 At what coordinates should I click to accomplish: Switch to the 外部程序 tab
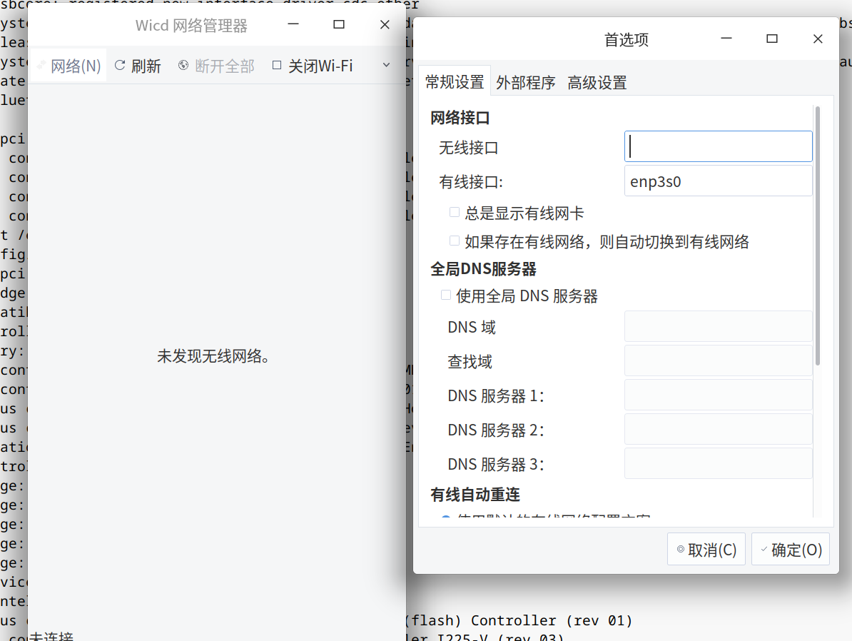[x=525, y=83]
